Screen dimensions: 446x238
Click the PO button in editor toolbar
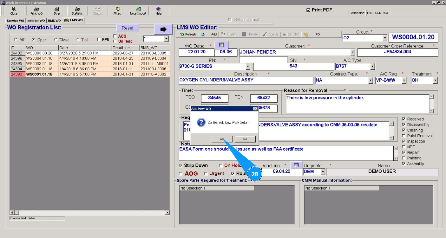click(x=318, y=34)
